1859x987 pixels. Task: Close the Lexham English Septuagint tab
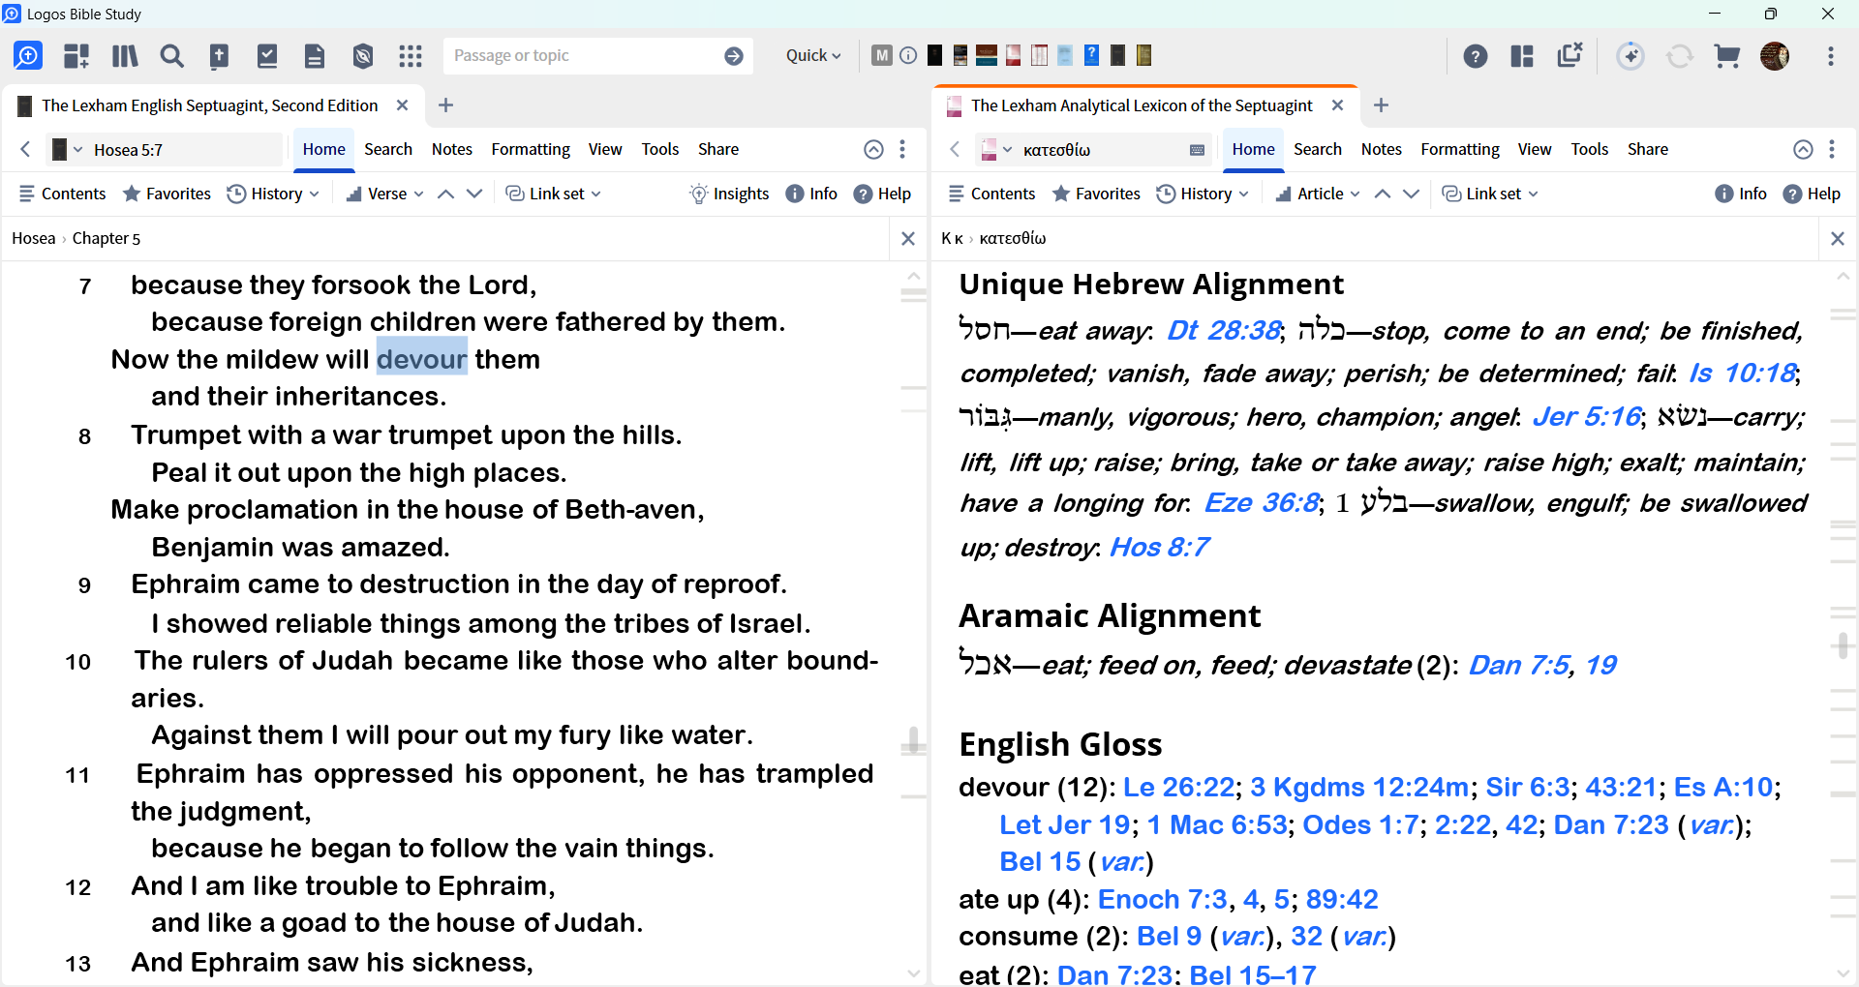403,105
